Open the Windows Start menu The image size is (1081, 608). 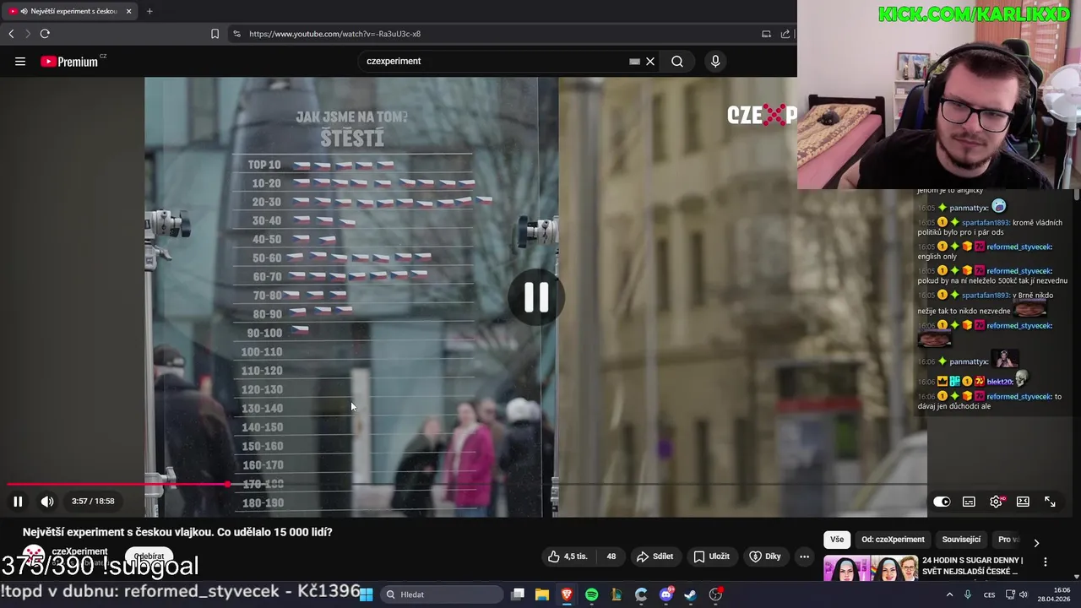point(367,594)
